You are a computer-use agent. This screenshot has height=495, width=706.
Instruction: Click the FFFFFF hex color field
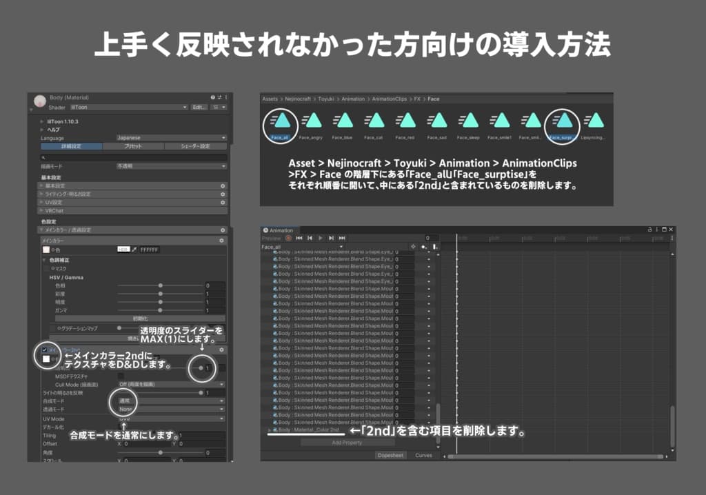tap(149, 250)
